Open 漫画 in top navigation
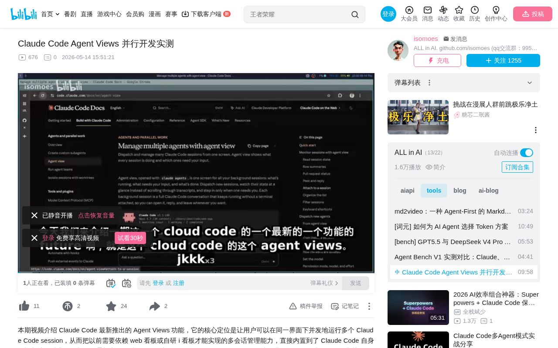The height and width of the screenshot is (348, 558). tap(155, 14)
